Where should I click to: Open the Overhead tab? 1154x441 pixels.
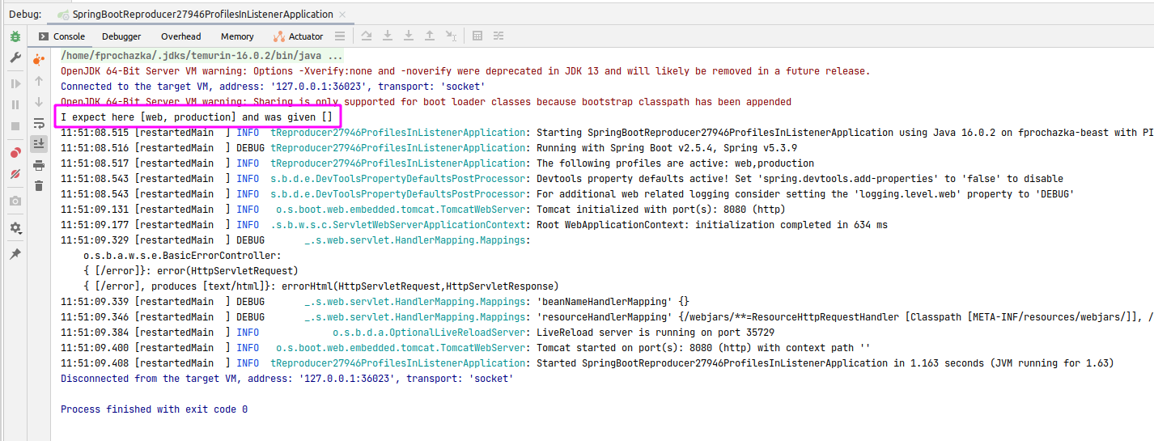click(181, 36)
